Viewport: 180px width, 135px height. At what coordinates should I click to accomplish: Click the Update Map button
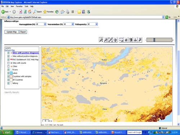12,32
